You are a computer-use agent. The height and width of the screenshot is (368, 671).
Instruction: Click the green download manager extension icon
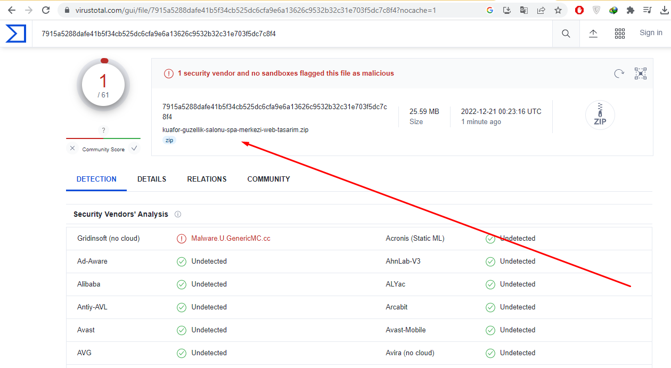tap(613, 10)
